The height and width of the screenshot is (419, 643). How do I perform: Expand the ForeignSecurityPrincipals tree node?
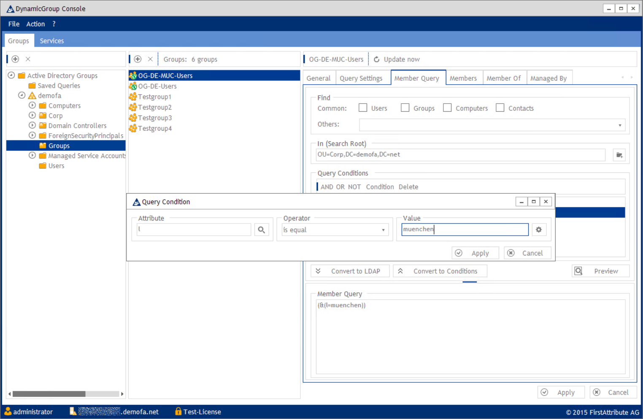[32, 135]
